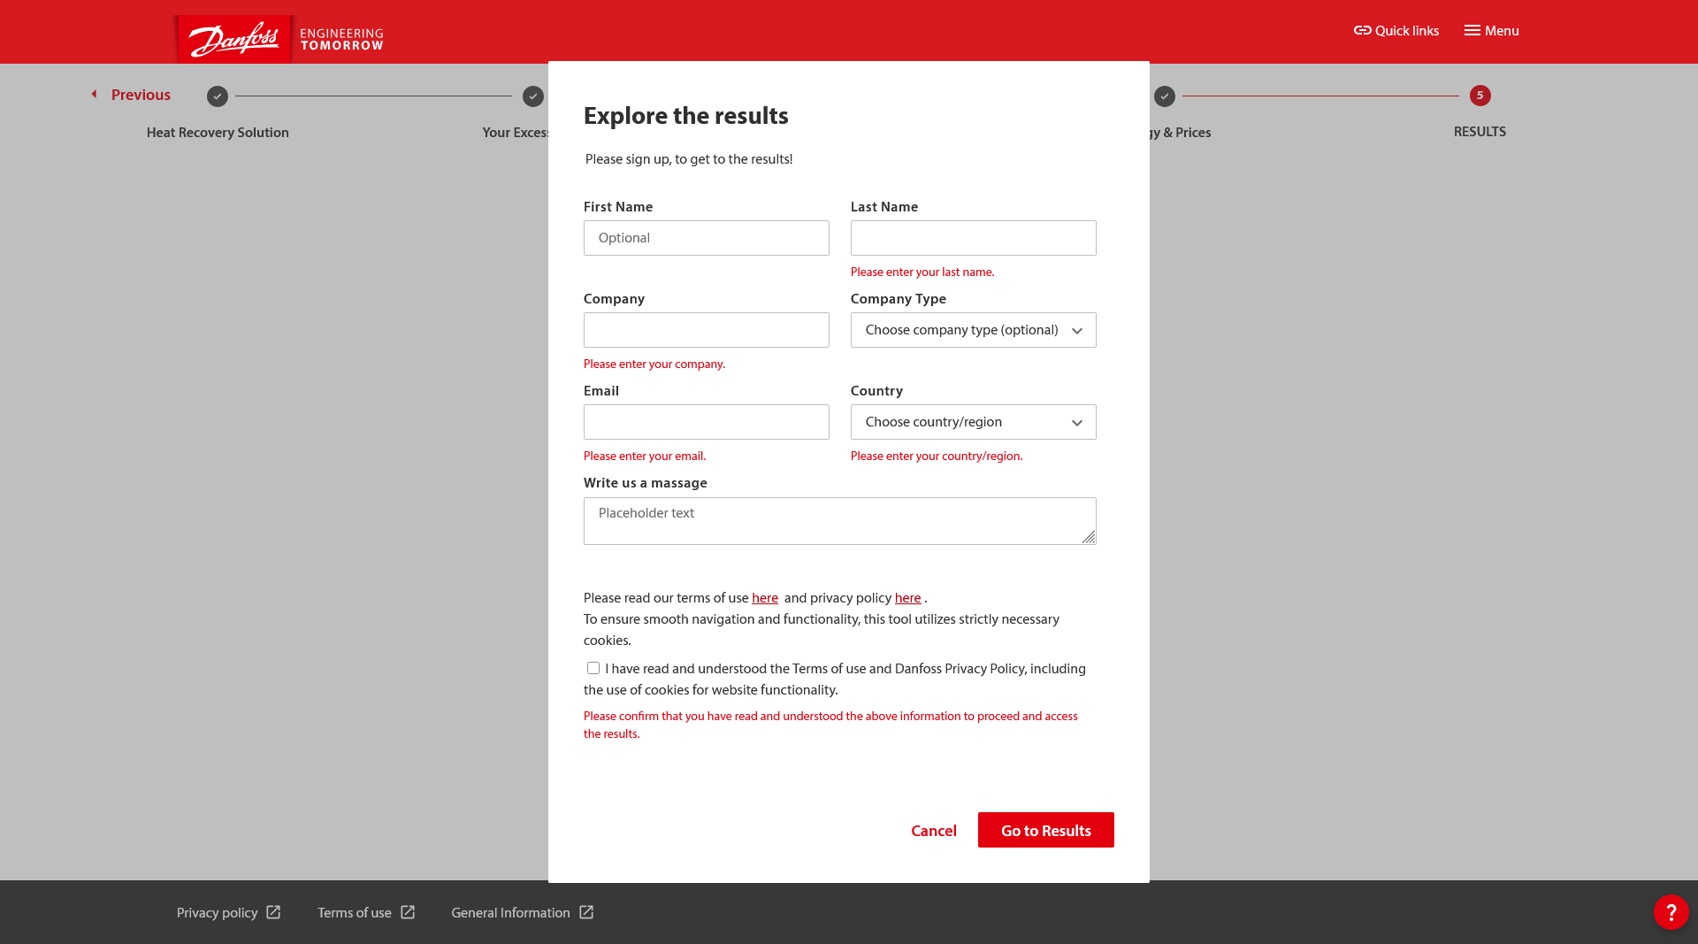Focus the First Name input field
Viewport: 1698px width, 944px height.
click(x=706, y=238)
